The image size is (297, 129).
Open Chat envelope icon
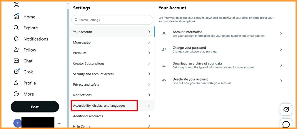[16, 61]
